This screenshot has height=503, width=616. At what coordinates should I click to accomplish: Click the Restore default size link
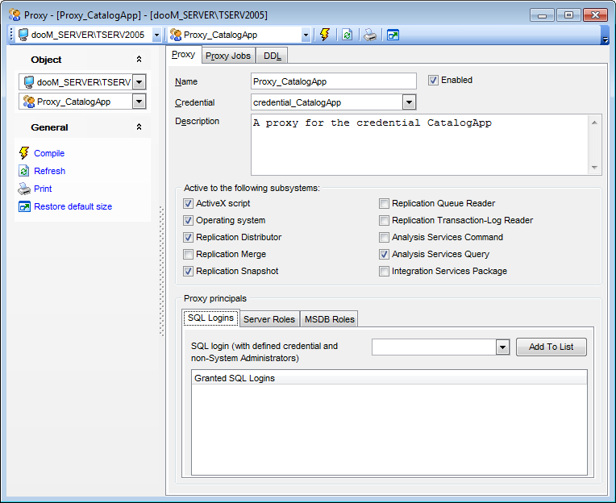point(73,206)
